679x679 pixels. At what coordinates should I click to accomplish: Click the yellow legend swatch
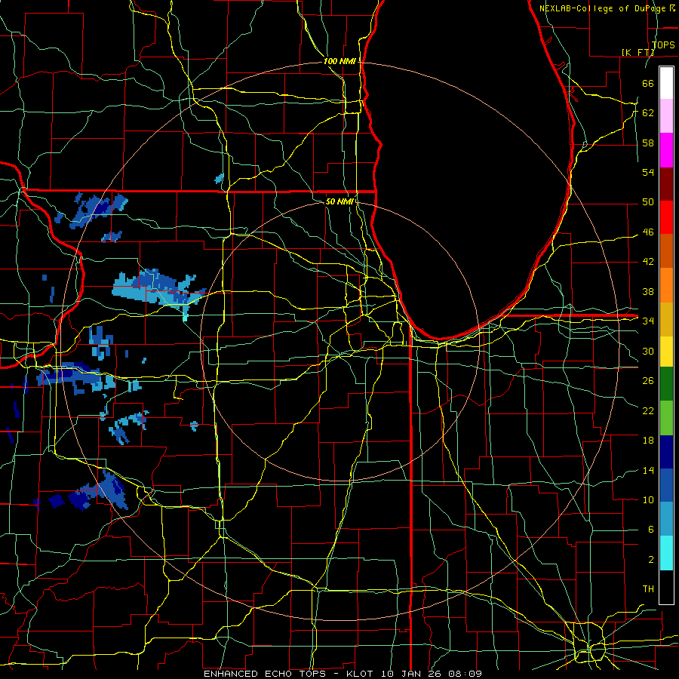pyautogui.click(x=666, y=351)
